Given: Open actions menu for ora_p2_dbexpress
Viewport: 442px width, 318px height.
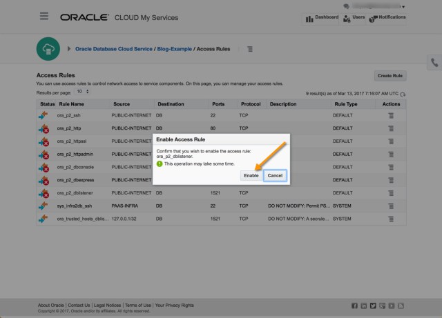Looking at the screenshot, I should click(391, 180).
